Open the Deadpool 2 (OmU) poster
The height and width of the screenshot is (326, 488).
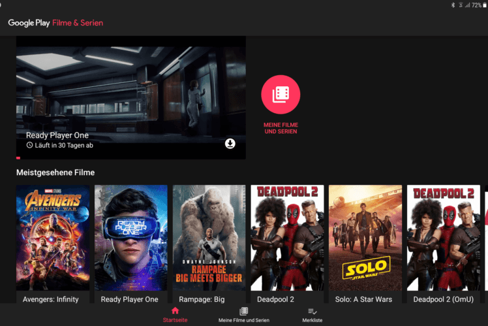[444, 238]
